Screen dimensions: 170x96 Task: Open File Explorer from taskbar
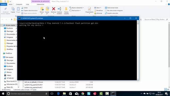pos(64,94)
